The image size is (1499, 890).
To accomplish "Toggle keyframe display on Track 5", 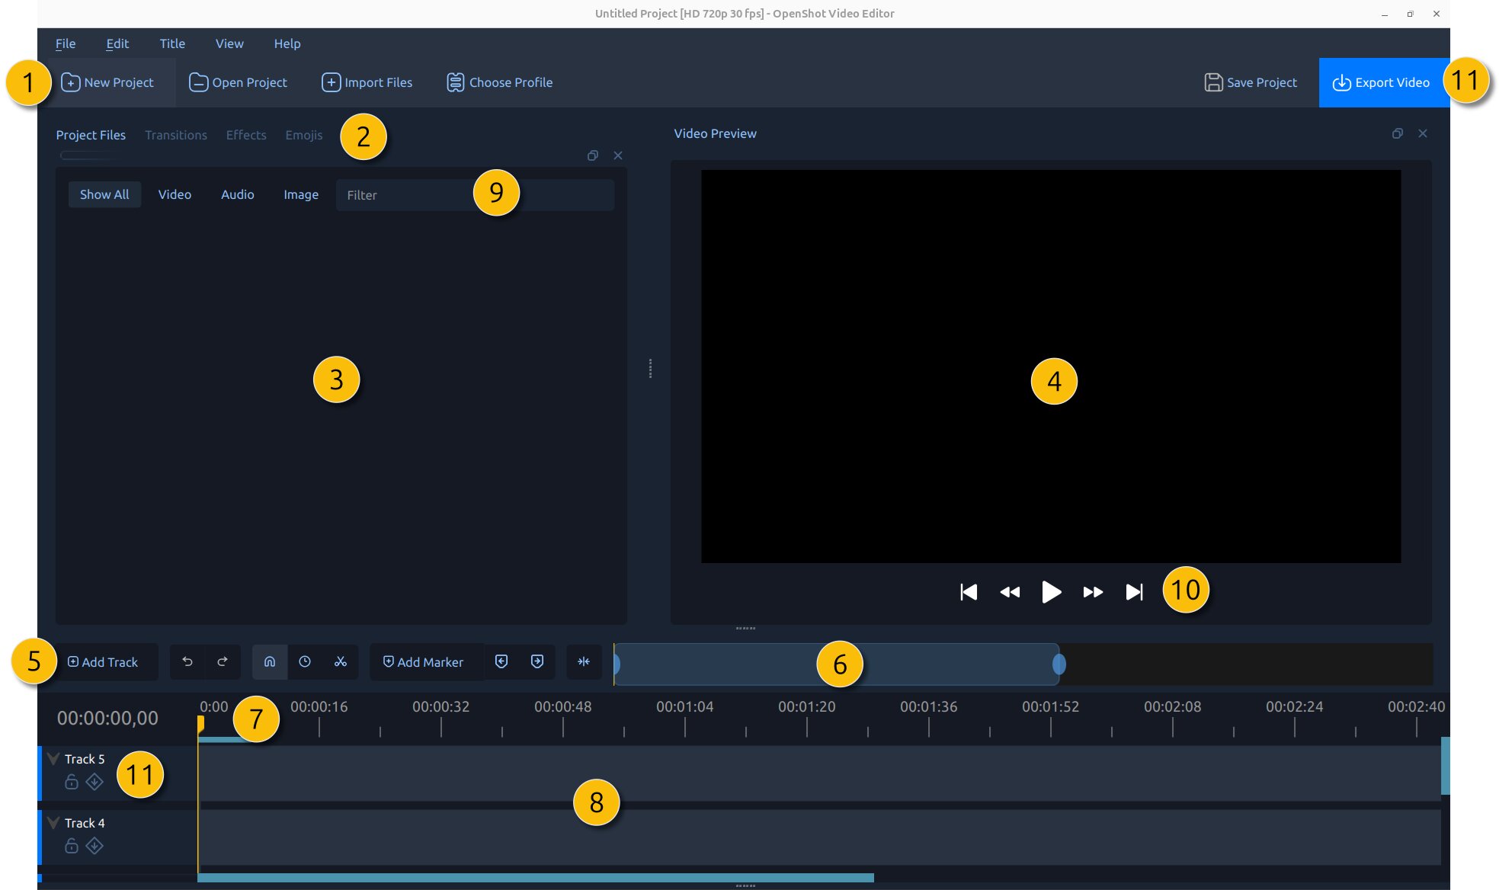I will coord(94,781).
